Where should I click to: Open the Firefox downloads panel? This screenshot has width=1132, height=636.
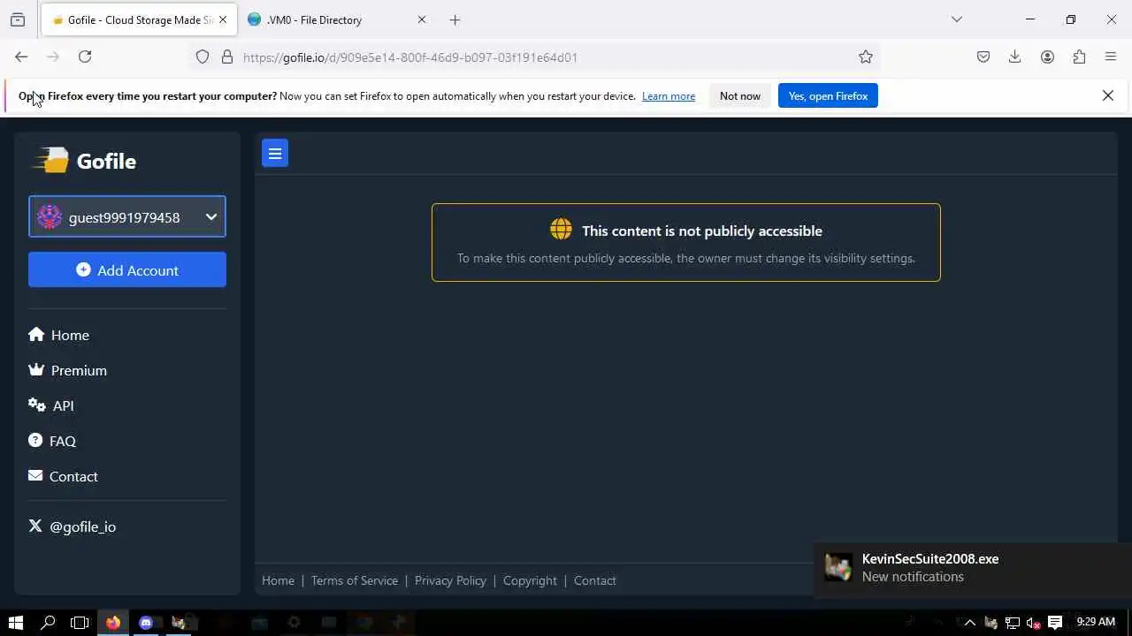pyautogui.click(x=1015, y=57)
